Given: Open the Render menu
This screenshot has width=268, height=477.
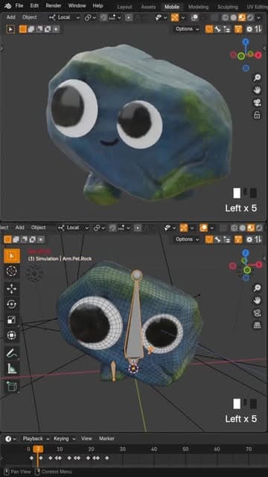Looking at the screenshot, I should (53, 5).
